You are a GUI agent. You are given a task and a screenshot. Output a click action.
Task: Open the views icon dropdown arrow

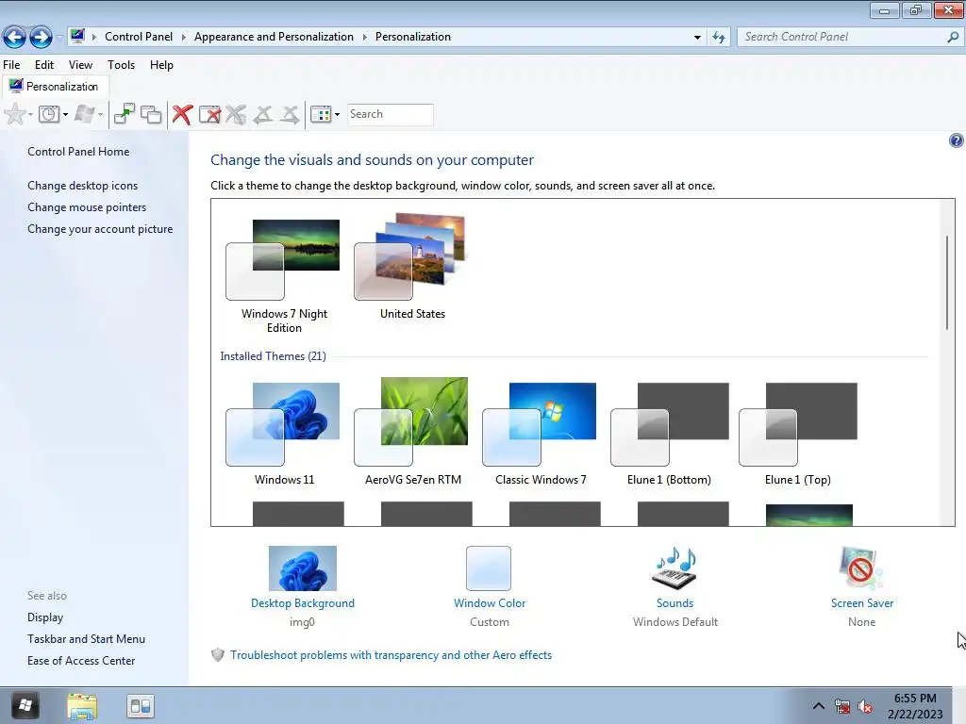tap(337, 114)
